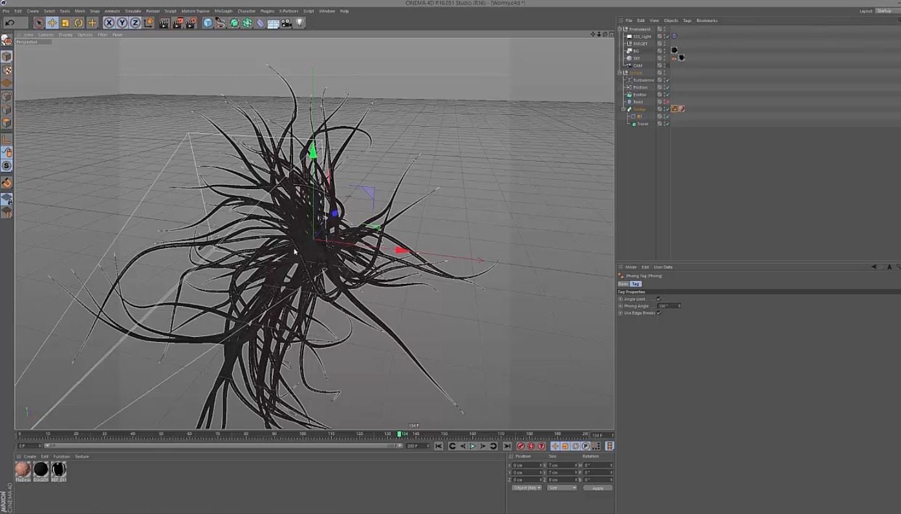Add a Camera object icon
The image size is (901, 514).
point(287,23)
